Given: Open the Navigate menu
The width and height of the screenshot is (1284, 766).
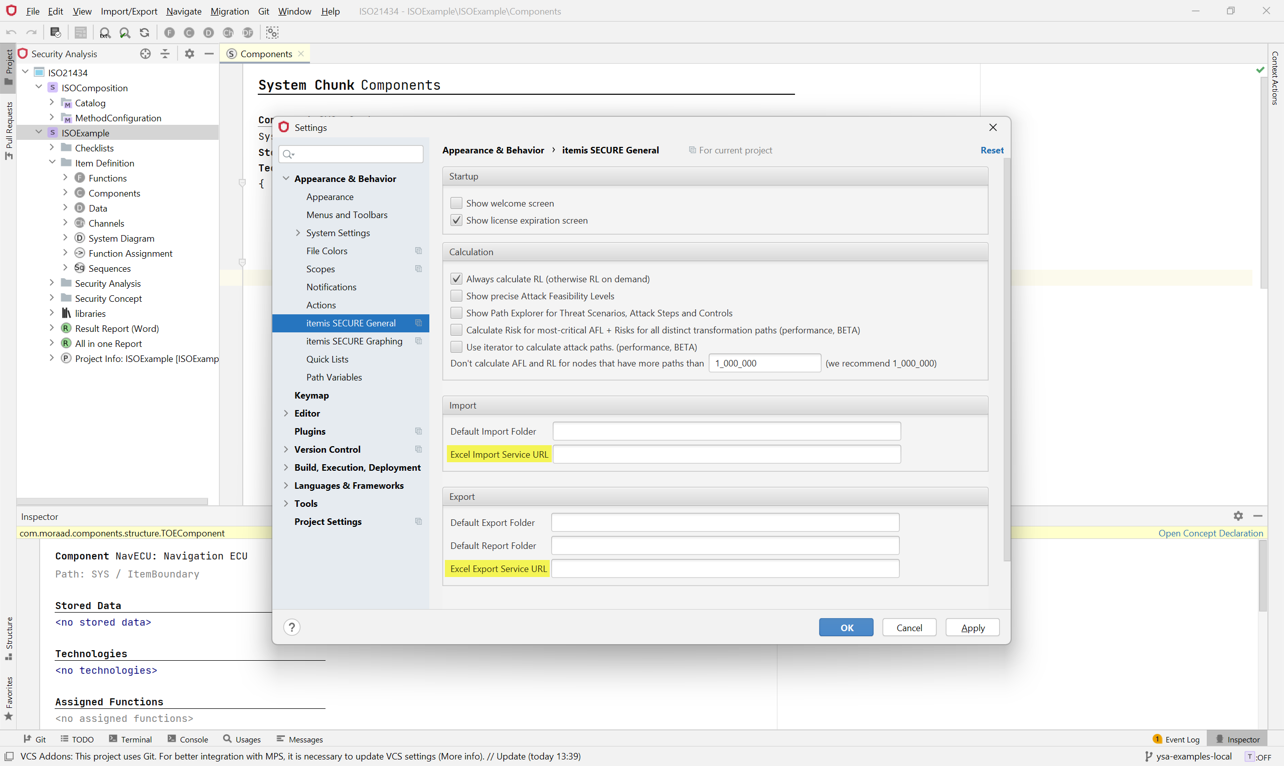Looking at the screenshot, I should pos(184,11).
